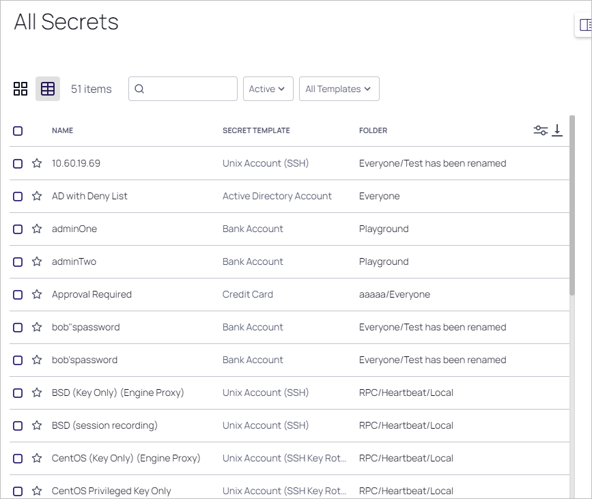Switch to table list view

point(48,89)
